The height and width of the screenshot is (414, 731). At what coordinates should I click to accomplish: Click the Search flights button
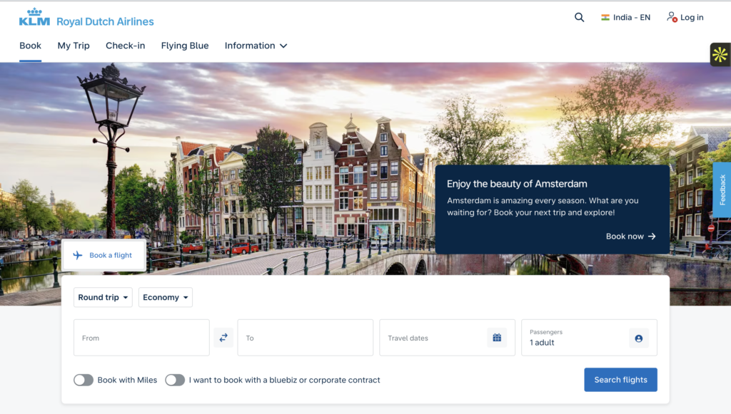(x=620, y=380)
